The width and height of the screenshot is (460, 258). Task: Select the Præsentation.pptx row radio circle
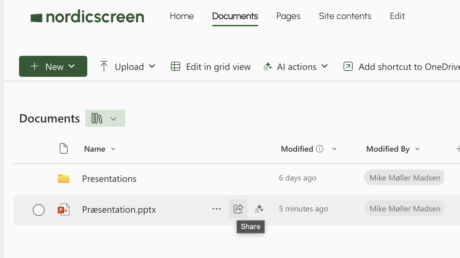[x=39, y=210]
